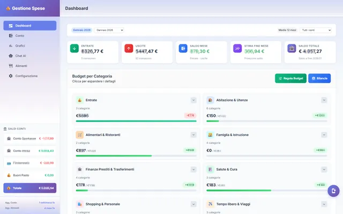Image resolution: width=343 pixels, height=214 pixels.
Task: Click the Tempo libero & Viaggi plane icon
Action: pos(210,204)
